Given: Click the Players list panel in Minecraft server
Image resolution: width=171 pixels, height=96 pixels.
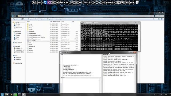Looking at the screenshot, I should click(81, 86).
